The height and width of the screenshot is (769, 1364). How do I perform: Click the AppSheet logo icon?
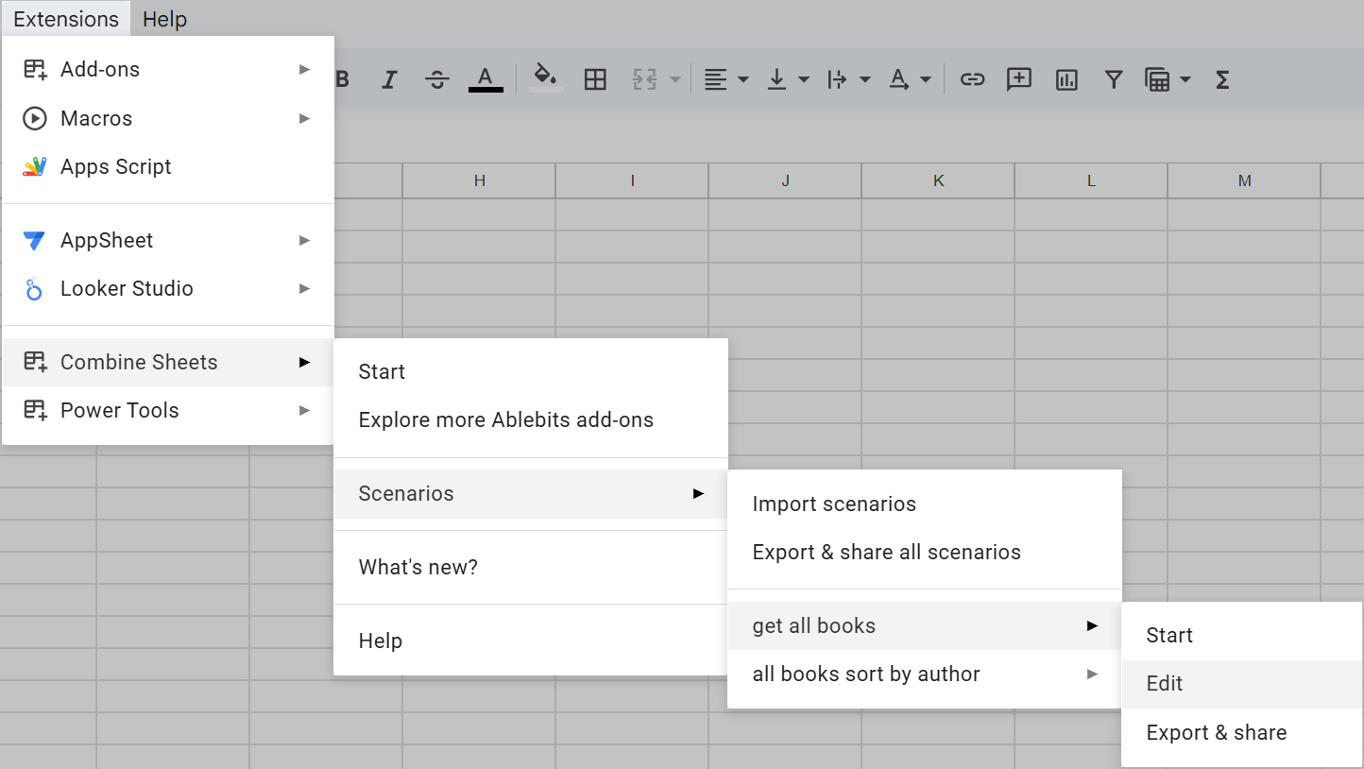click(34, 241)
